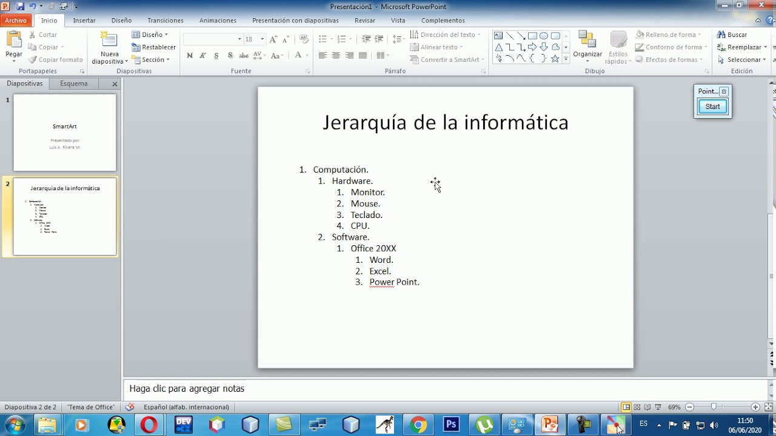Click the Organizar arrange icon
Screen dimensions: 776x436
pyautogui.click(x=587, y=39)
